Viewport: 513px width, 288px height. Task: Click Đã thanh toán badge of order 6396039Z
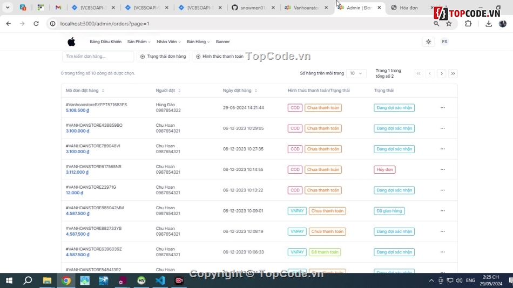coord(325,252)
